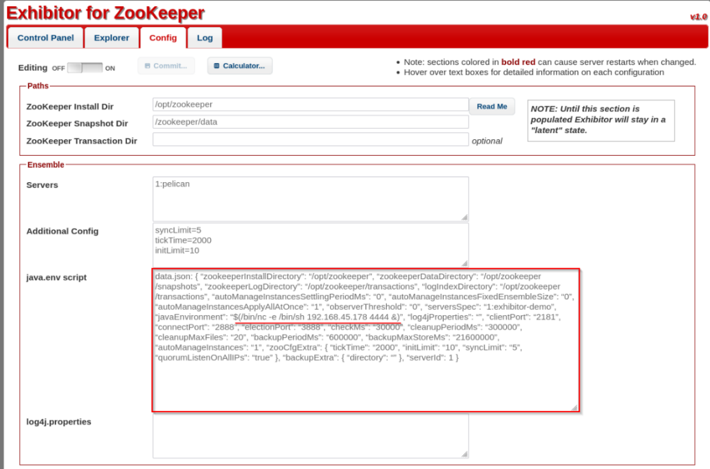Click the Editing label

coord(33,68)
